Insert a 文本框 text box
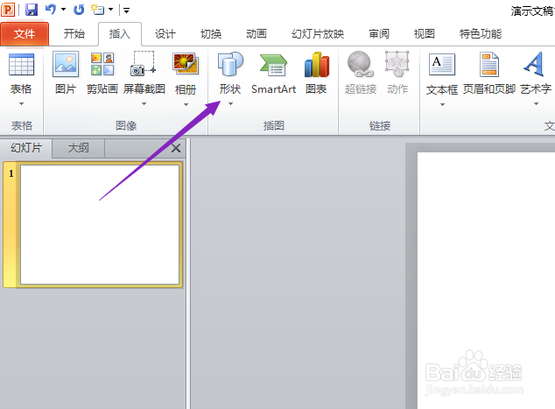 pos(442,74)
